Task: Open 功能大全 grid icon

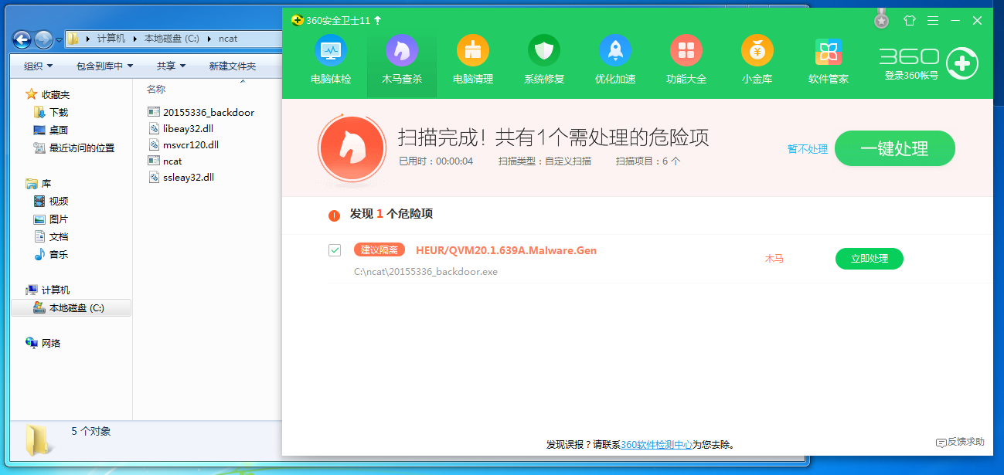Action: [x=686, y=51]
